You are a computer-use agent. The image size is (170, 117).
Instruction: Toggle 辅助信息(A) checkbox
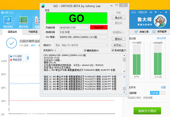pyautogui.click(x=85, y=50)
